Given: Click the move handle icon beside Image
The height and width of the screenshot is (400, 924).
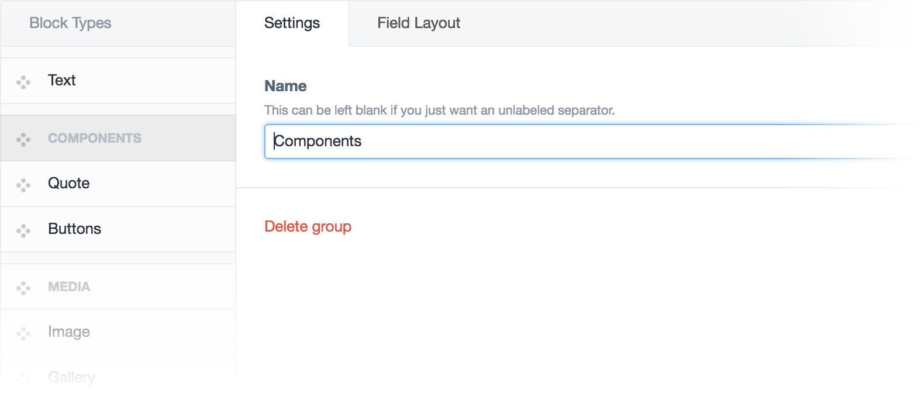Looking at the screenshot, I should [23, 334].
